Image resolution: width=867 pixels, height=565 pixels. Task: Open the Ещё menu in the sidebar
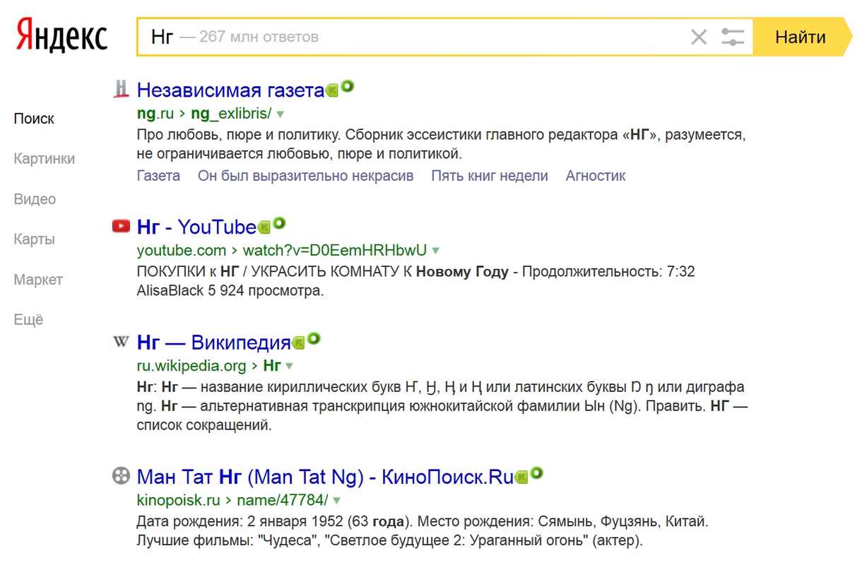(x=28, y=320)
